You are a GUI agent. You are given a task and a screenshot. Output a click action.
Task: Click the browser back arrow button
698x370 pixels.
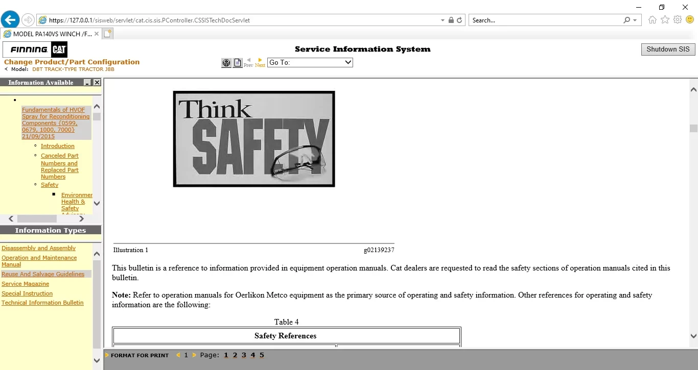(x=10, y=20)
